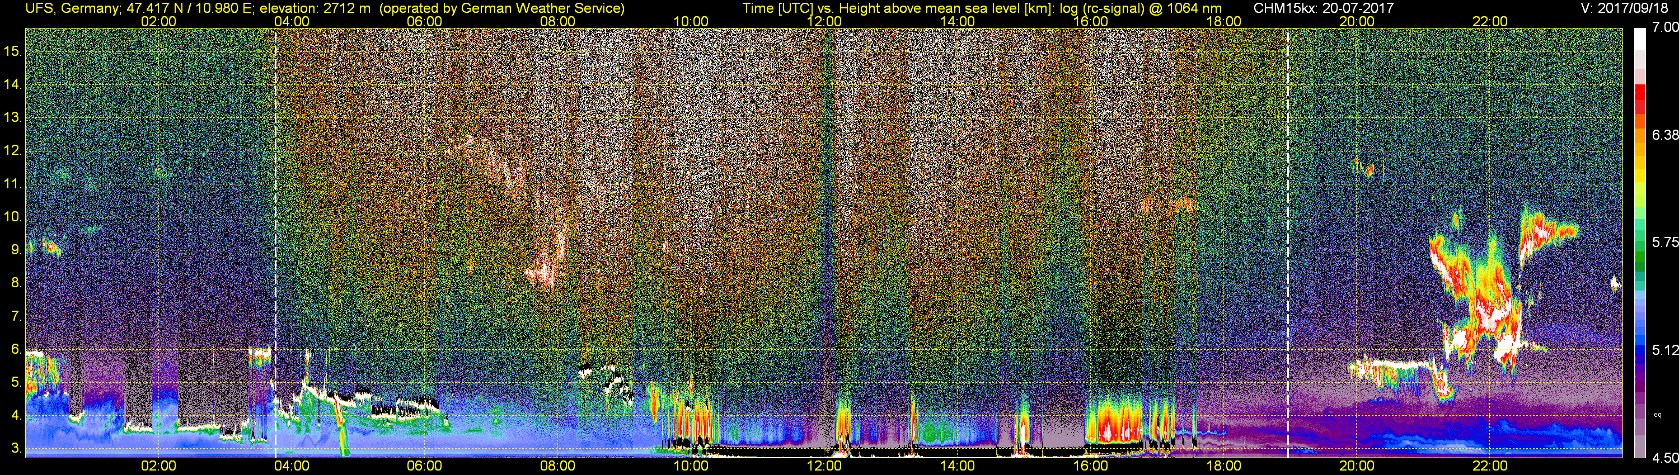Select the text "(operated by German Weather Service)"
Screen dimensions: 1679x475
click(501, 8)
